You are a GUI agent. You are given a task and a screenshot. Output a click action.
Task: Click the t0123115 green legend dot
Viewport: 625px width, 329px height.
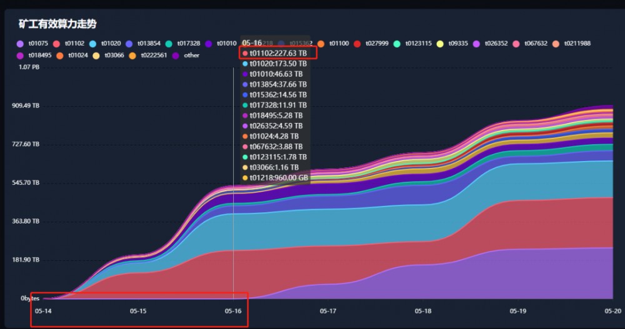tap(397, 44)
